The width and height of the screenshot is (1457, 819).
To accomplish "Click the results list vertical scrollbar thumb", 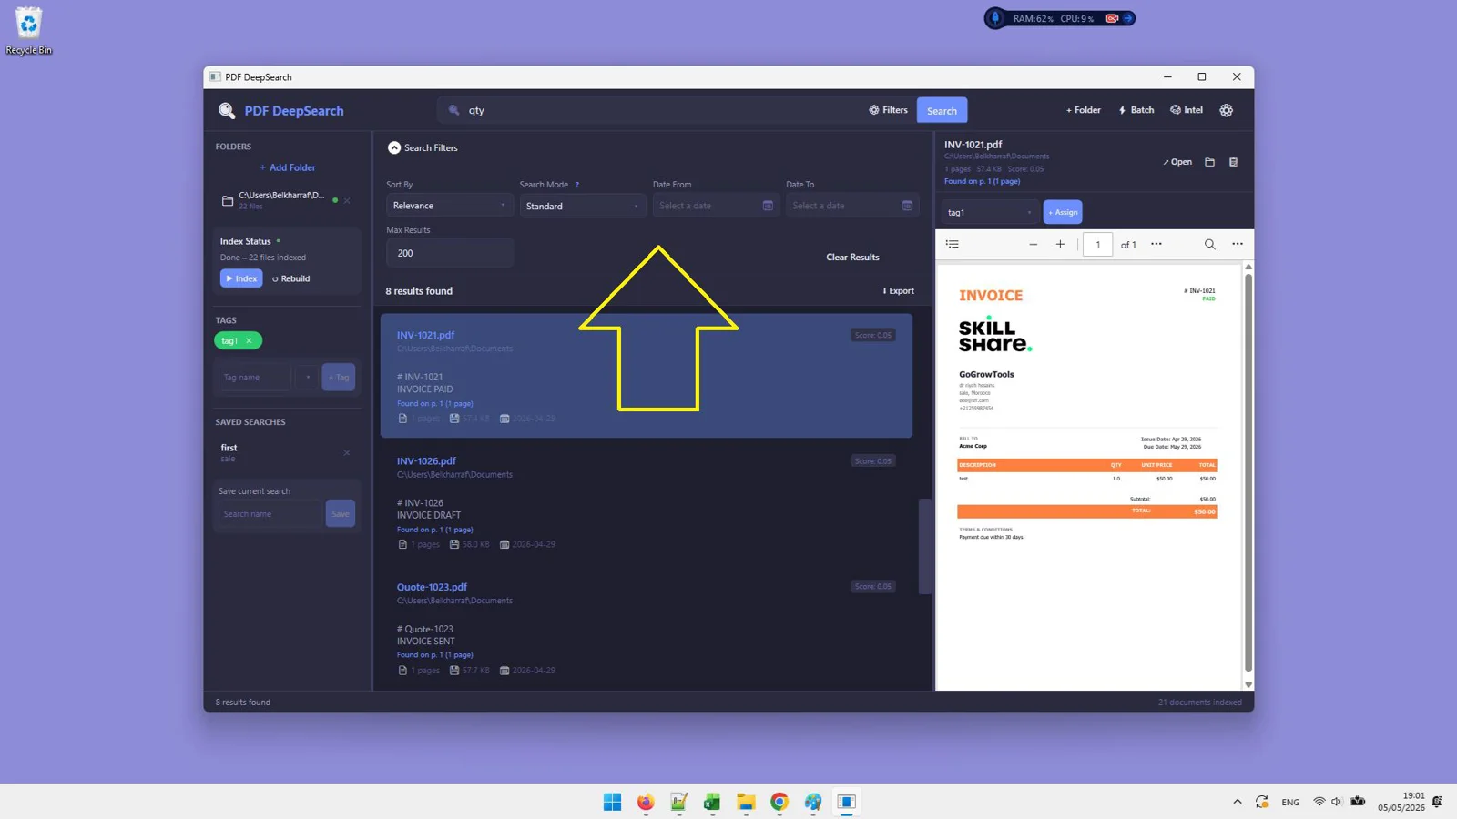I will (x=924, y=546).
